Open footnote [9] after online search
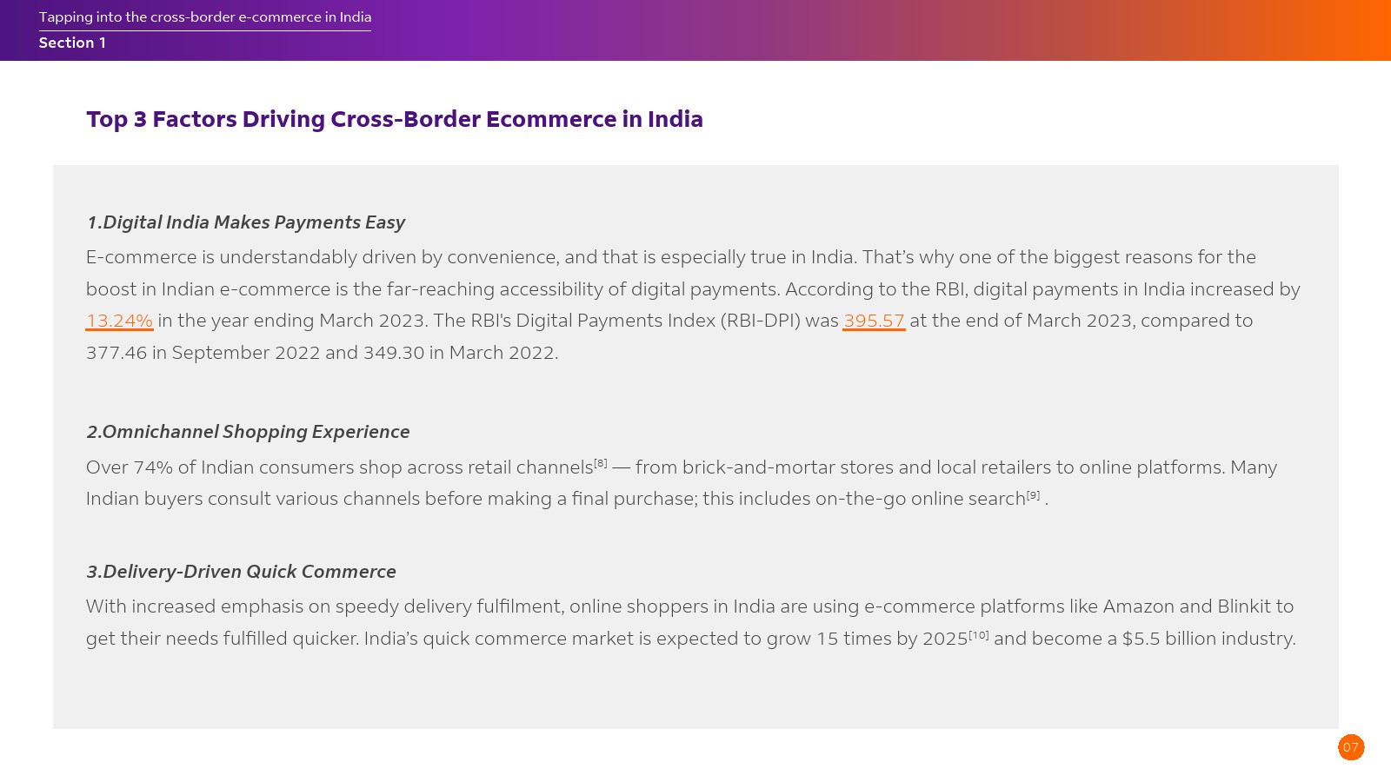The height and width of the screenshot is (782, 1391). tap(1033, 495)
